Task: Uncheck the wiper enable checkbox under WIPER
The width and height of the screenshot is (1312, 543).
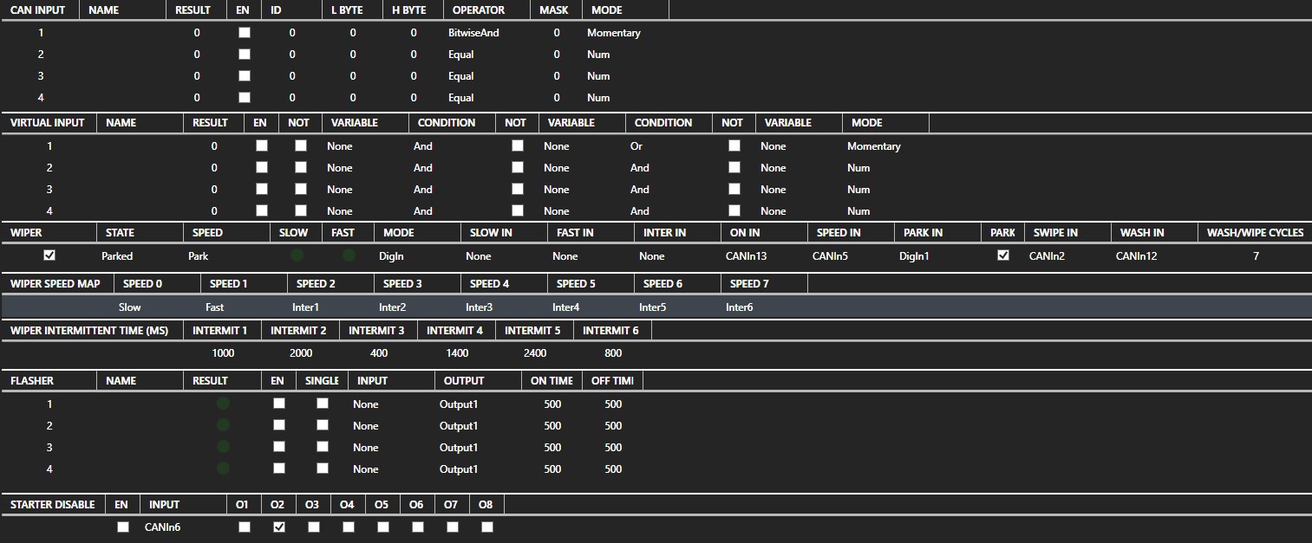Action: point(49,255)
